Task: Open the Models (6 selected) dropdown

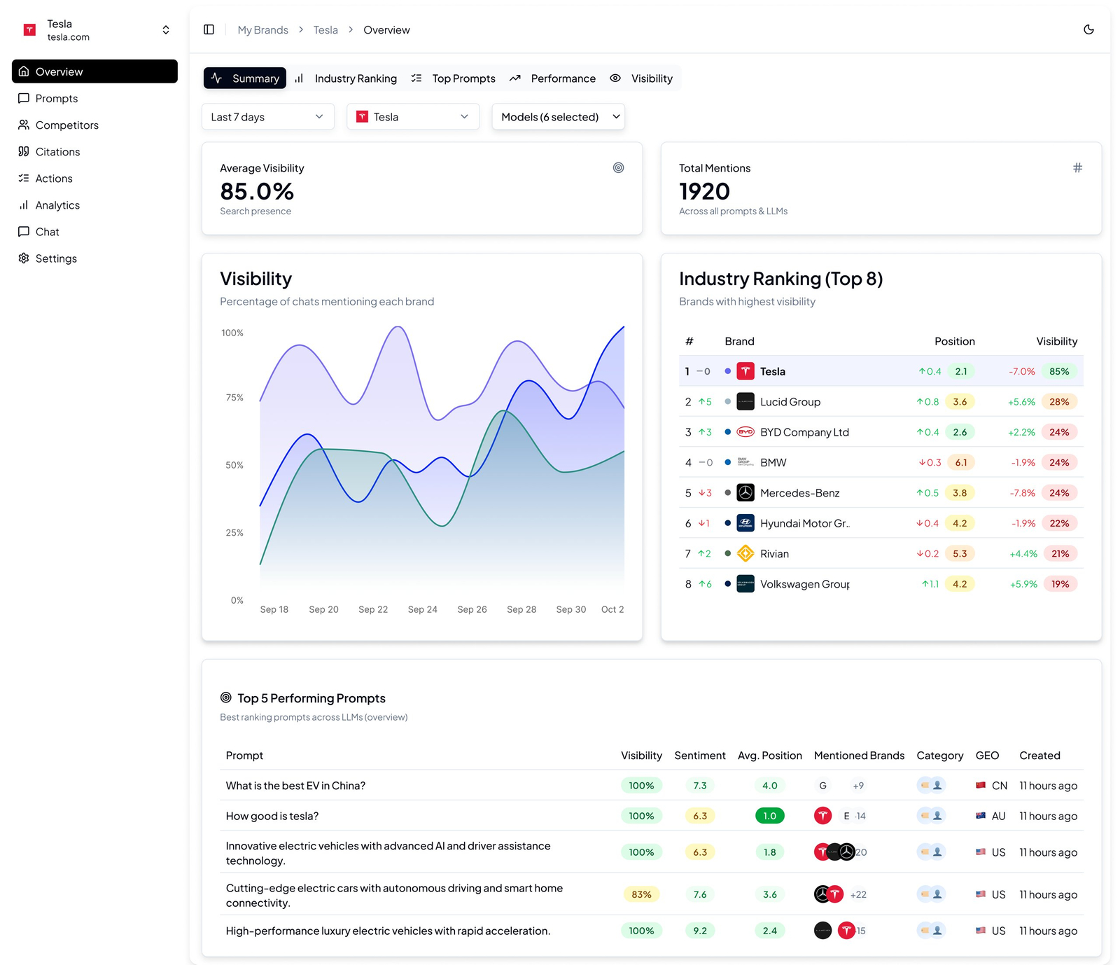Action: click(558, 117)
